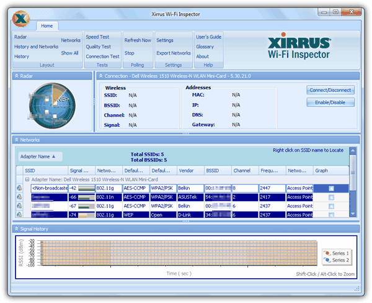
Task: Collapse the Adapter Name group row
Action: [x=27, y=179]
